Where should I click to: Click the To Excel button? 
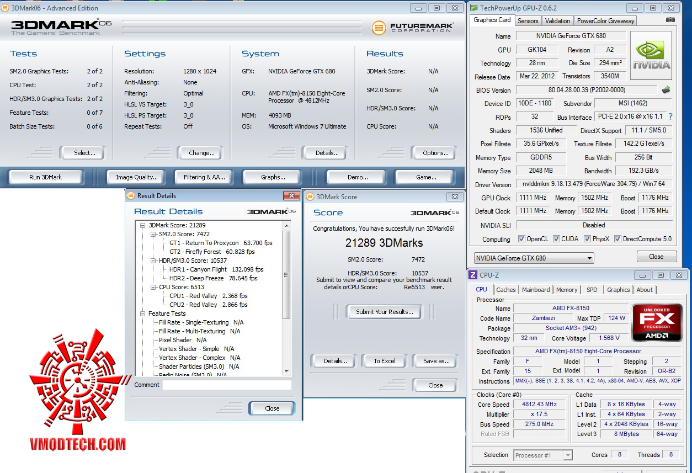(x=384, y=361)
